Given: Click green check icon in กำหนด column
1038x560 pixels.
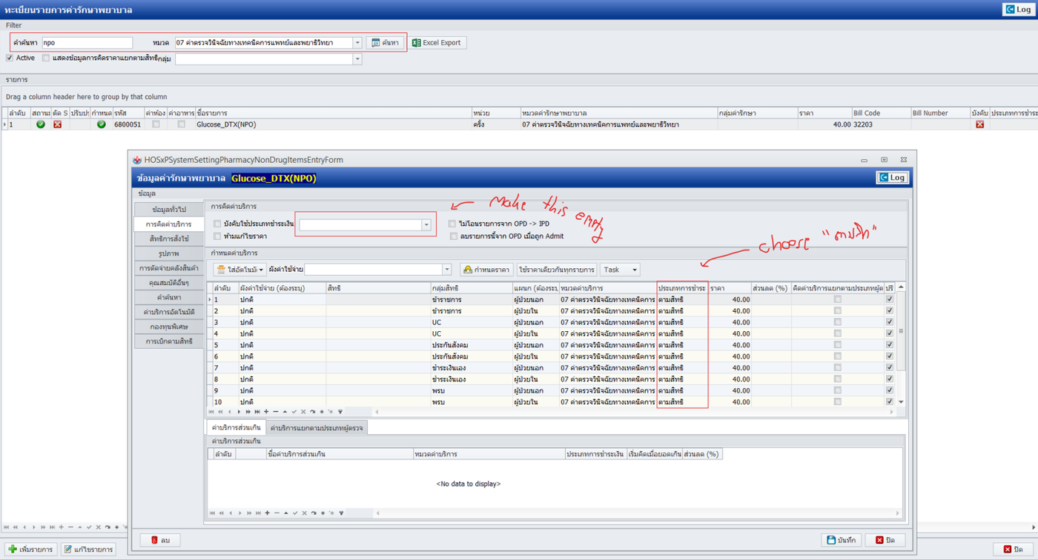Looking at the screenshot, I should (x=102, y=124).
